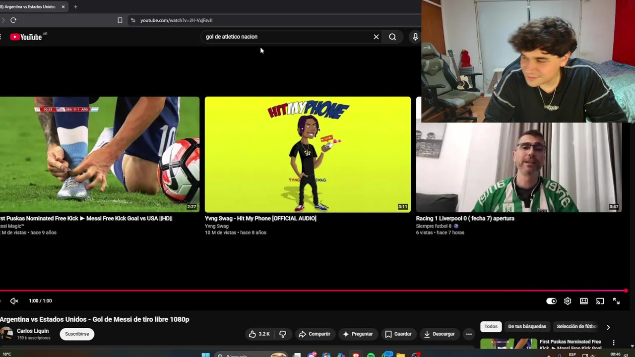Click the Preguntar button

tap(358, 334)
